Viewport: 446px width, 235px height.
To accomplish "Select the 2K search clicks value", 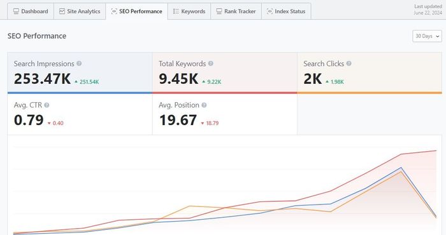I will (313, 79).
